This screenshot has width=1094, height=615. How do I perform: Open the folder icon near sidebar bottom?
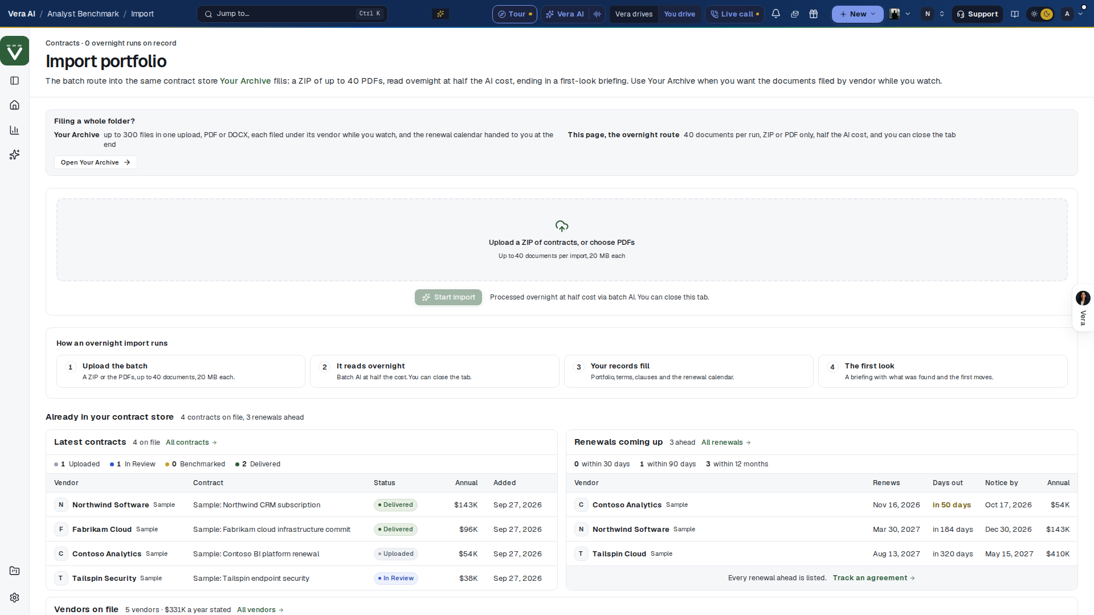click(15, 571)
